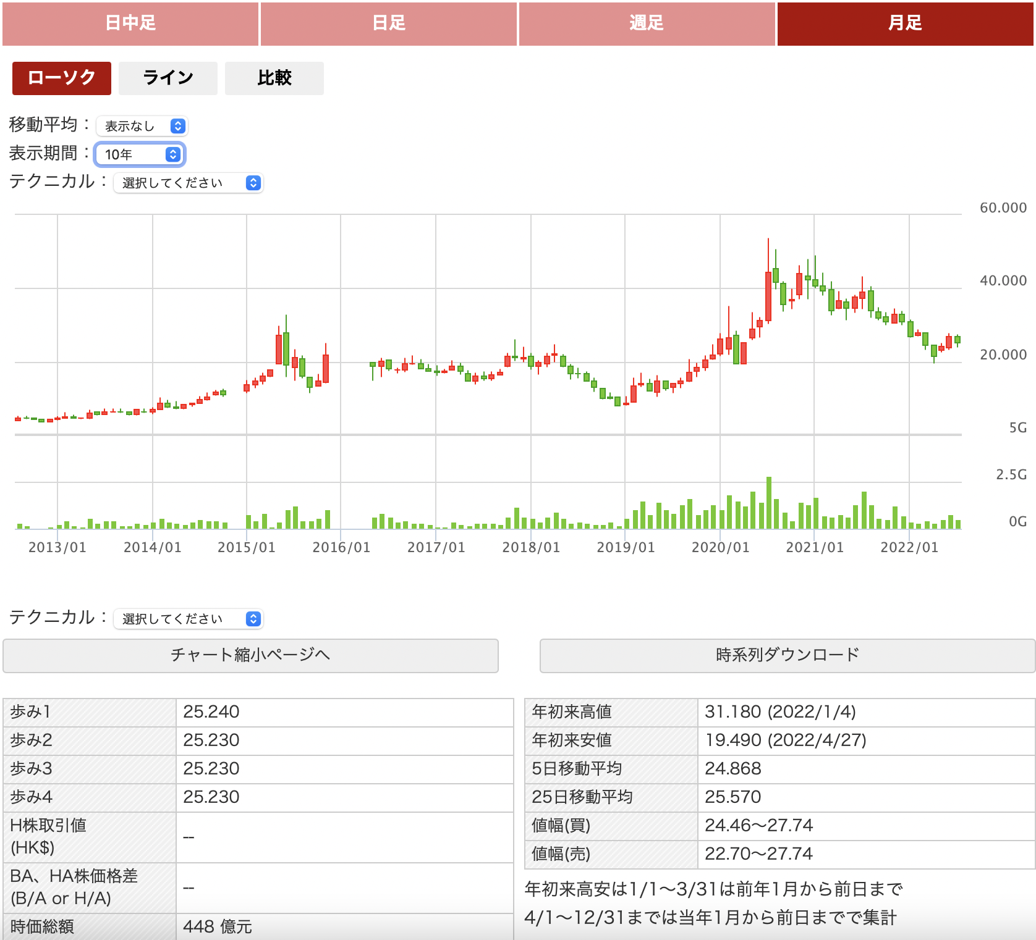Click the 25日移動平均 value 25.570
Screen dimensions: 1036x940
733,797
